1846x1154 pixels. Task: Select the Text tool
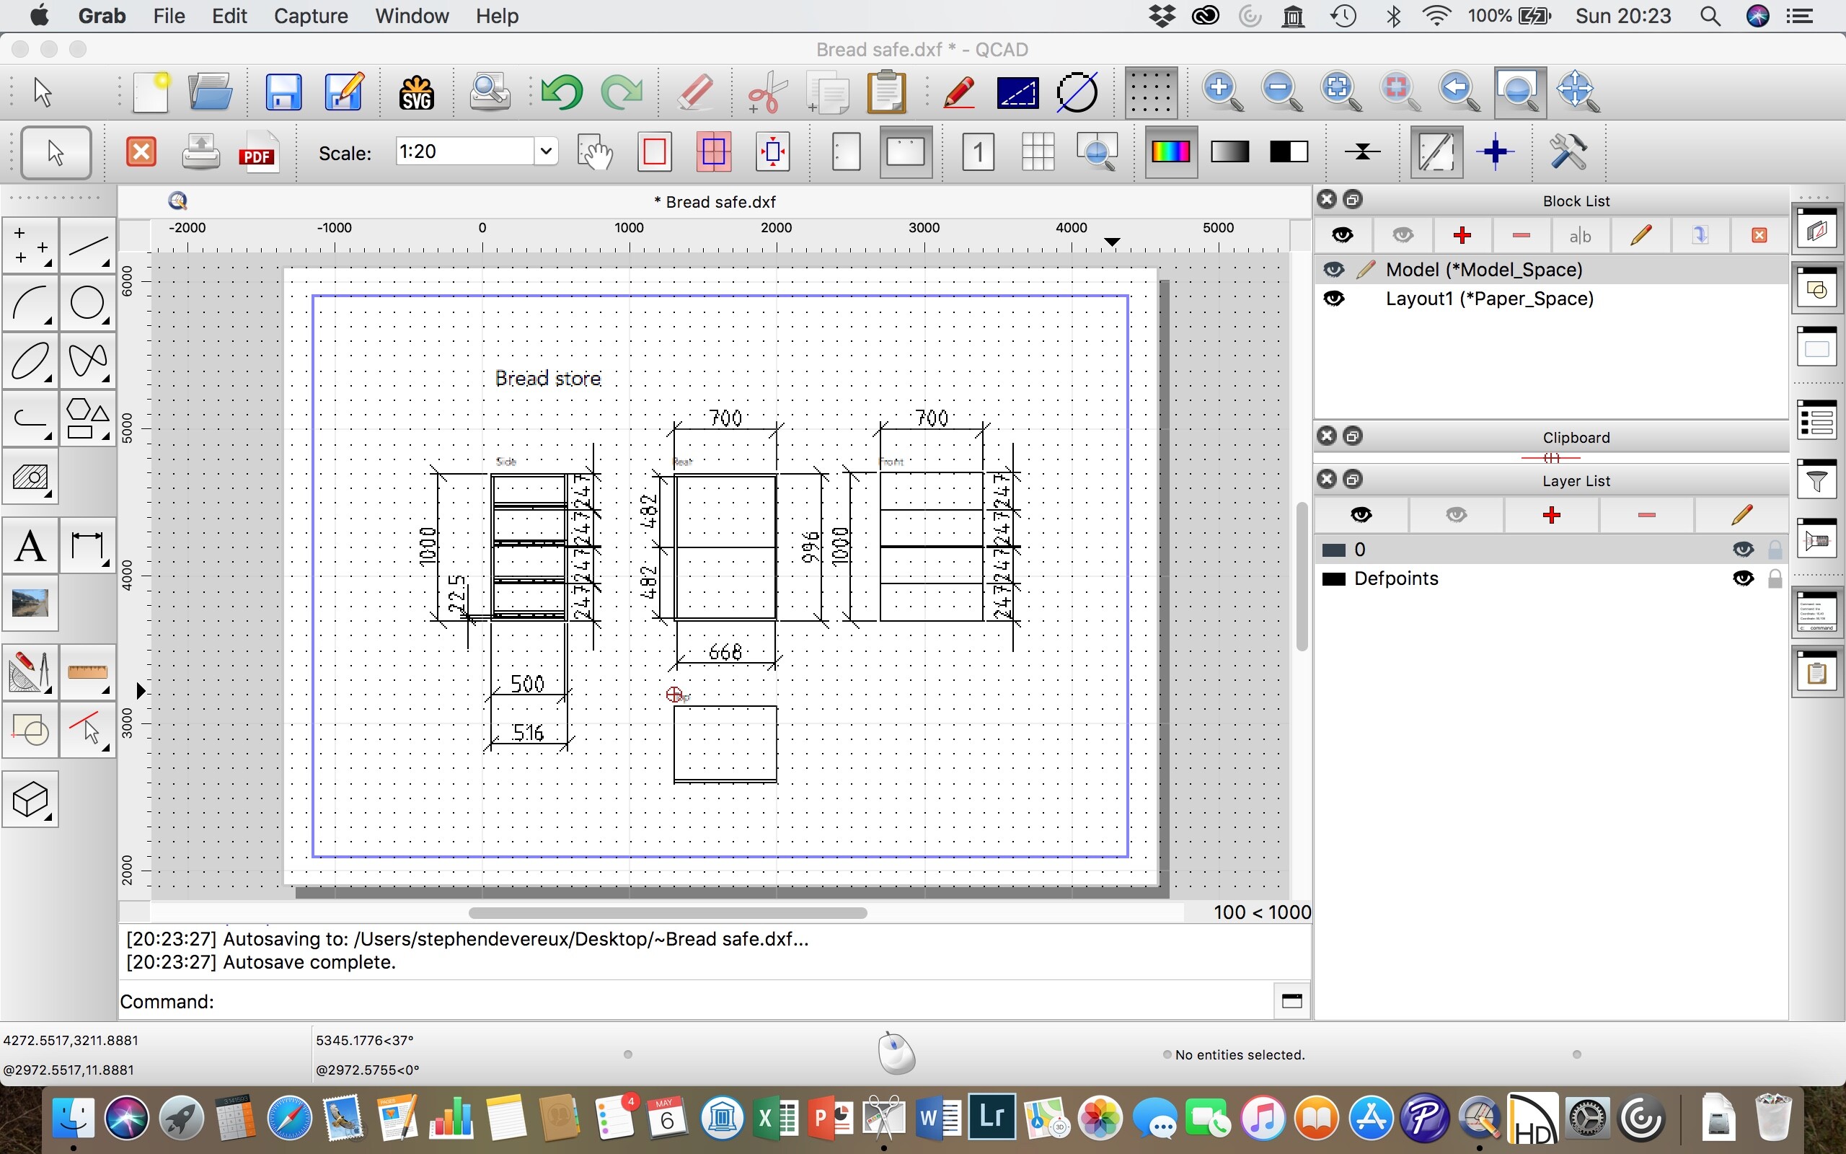click(x=30, y=547)
